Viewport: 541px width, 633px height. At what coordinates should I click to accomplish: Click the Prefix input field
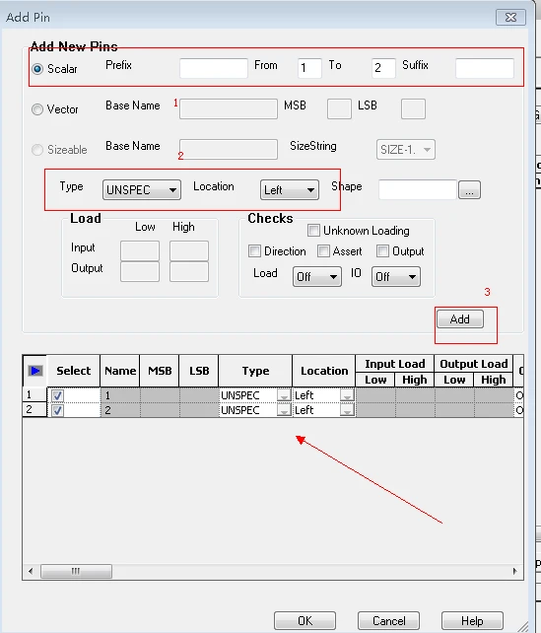coord(214,68)
